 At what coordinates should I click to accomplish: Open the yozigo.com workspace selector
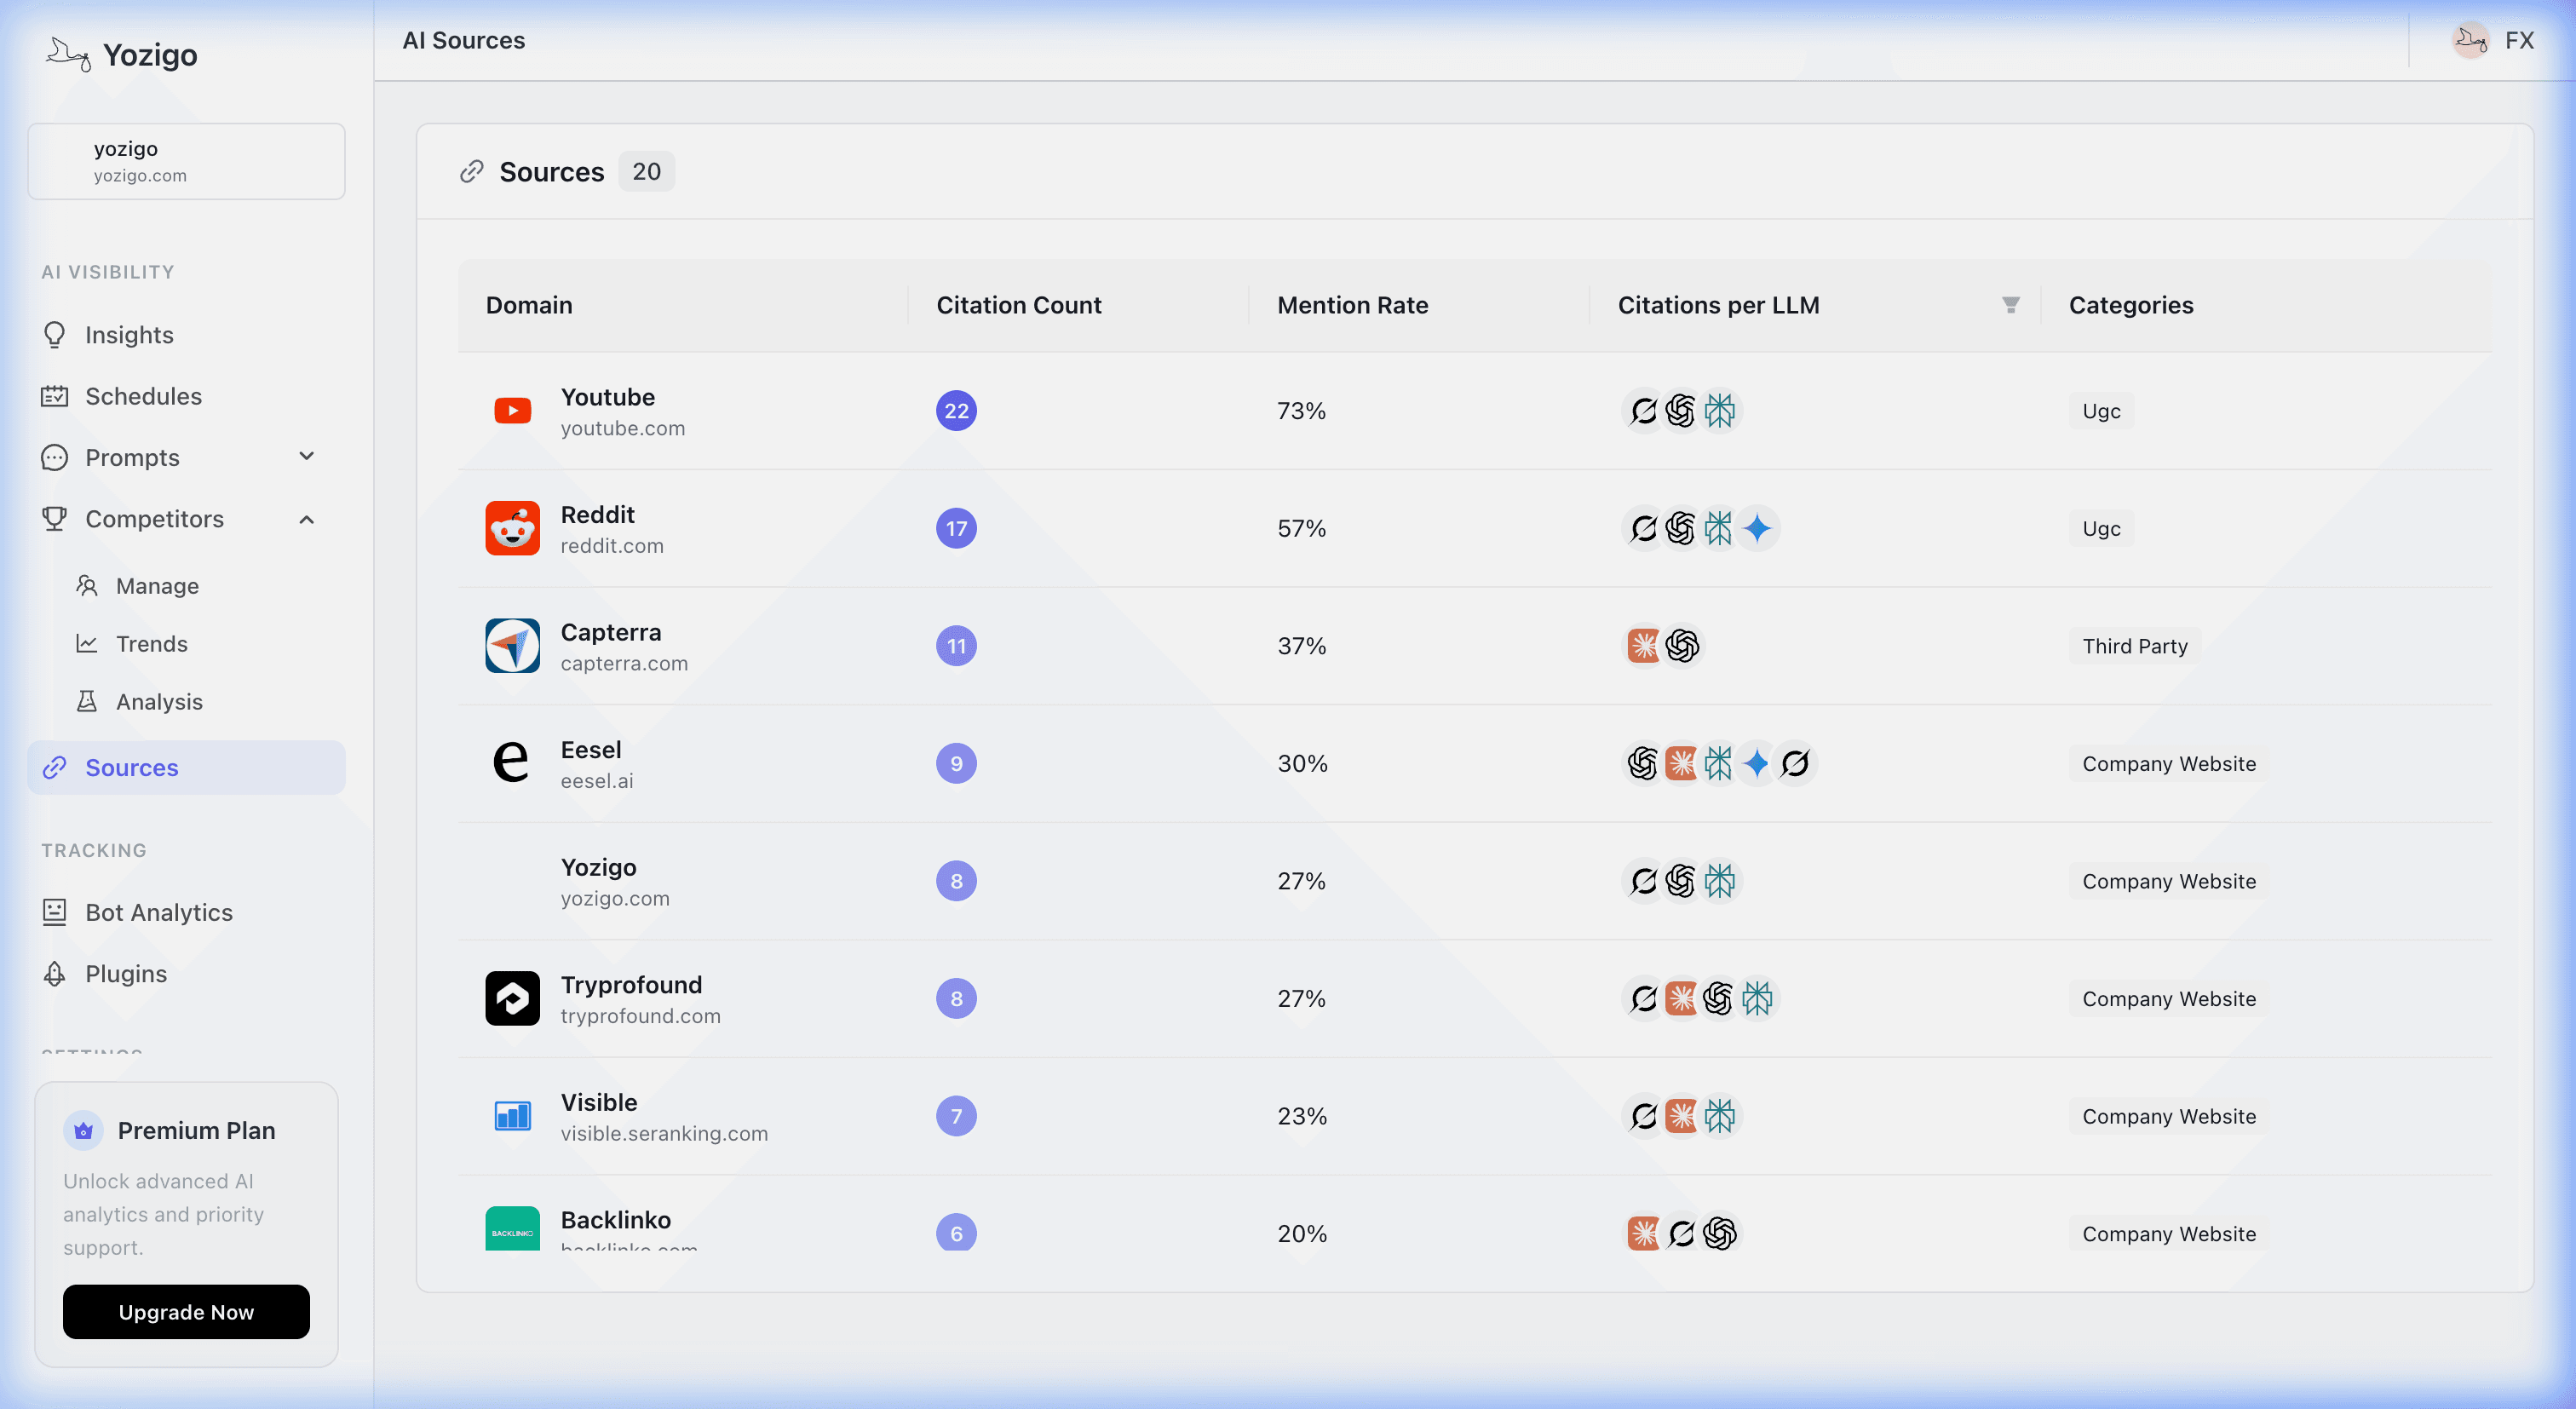[x=186, y=162]
